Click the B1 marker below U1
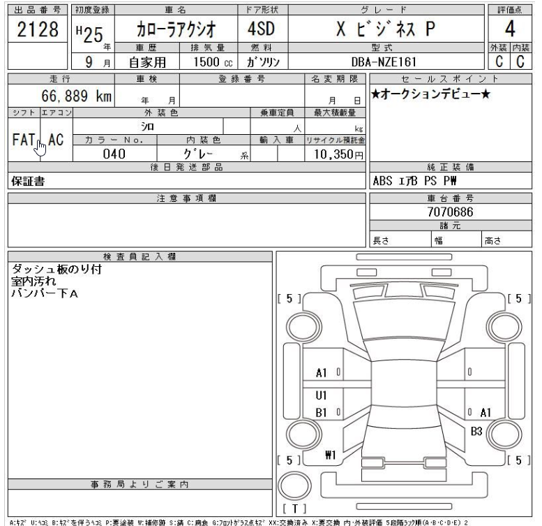The height and width of the screenshot is (526, 542). (321, 413)
